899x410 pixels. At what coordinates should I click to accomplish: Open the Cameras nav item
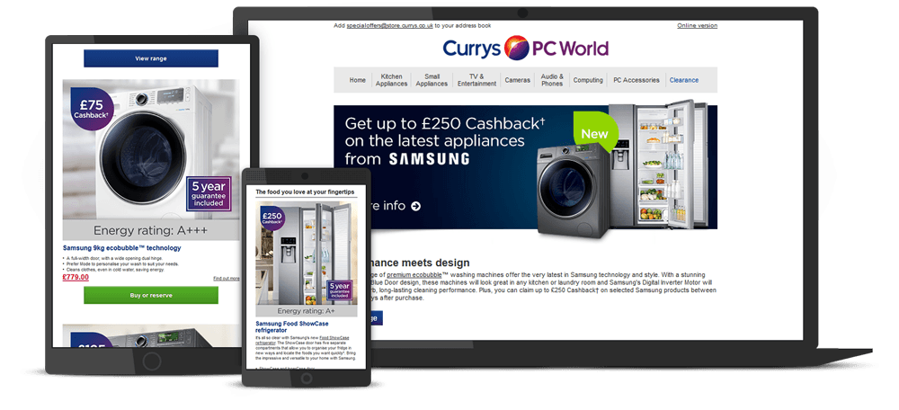517,80
